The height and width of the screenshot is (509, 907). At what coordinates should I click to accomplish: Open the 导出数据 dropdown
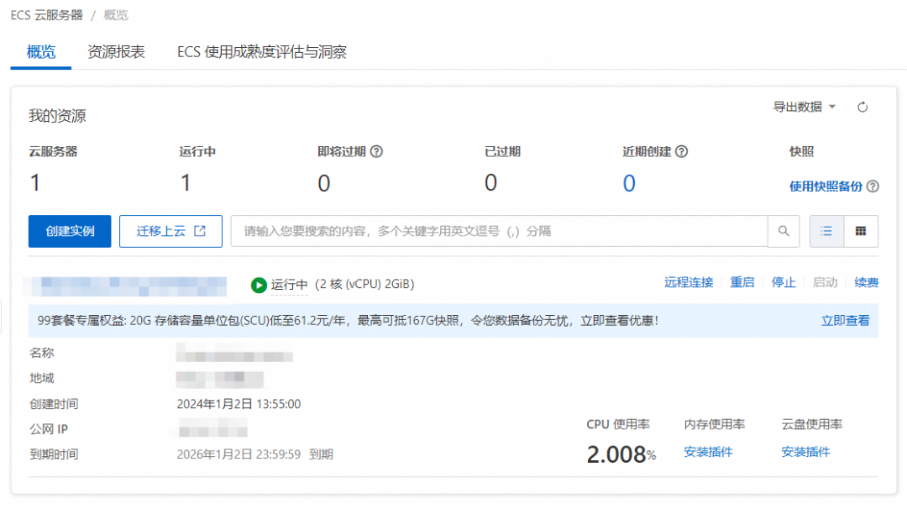click(x=805, y=108)
